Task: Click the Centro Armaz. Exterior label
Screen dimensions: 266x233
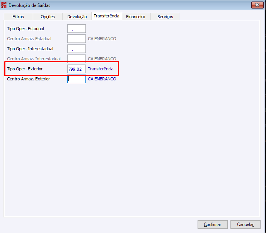Action: click(29, 79)
